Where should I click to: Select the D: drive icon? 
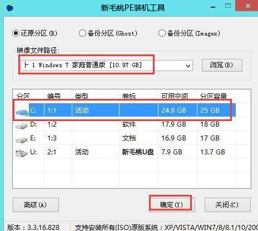point(22,125)
